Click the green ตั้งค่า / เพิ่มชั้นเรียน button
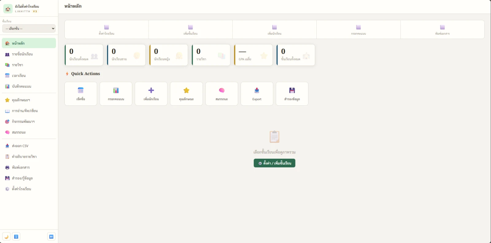 tap(274, 163)
